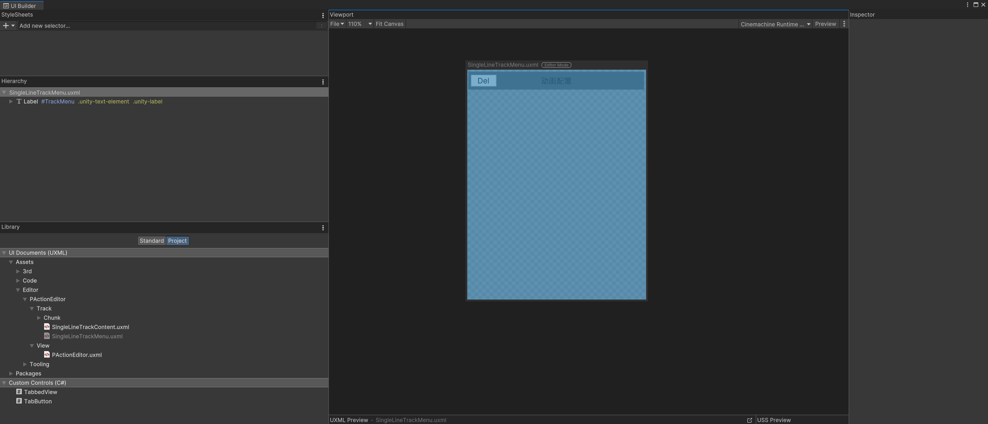Click the plus icon to add a StyleSheet

pyautogui.click(x=5, y=26)
